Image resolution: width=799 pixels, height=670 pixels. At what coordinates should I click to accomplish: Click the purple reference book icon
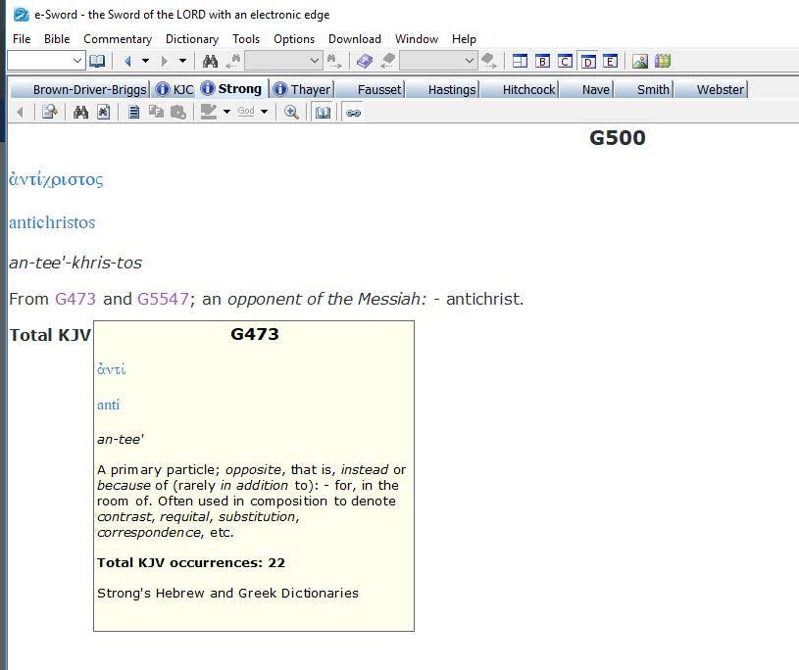[x=365, y=61]
